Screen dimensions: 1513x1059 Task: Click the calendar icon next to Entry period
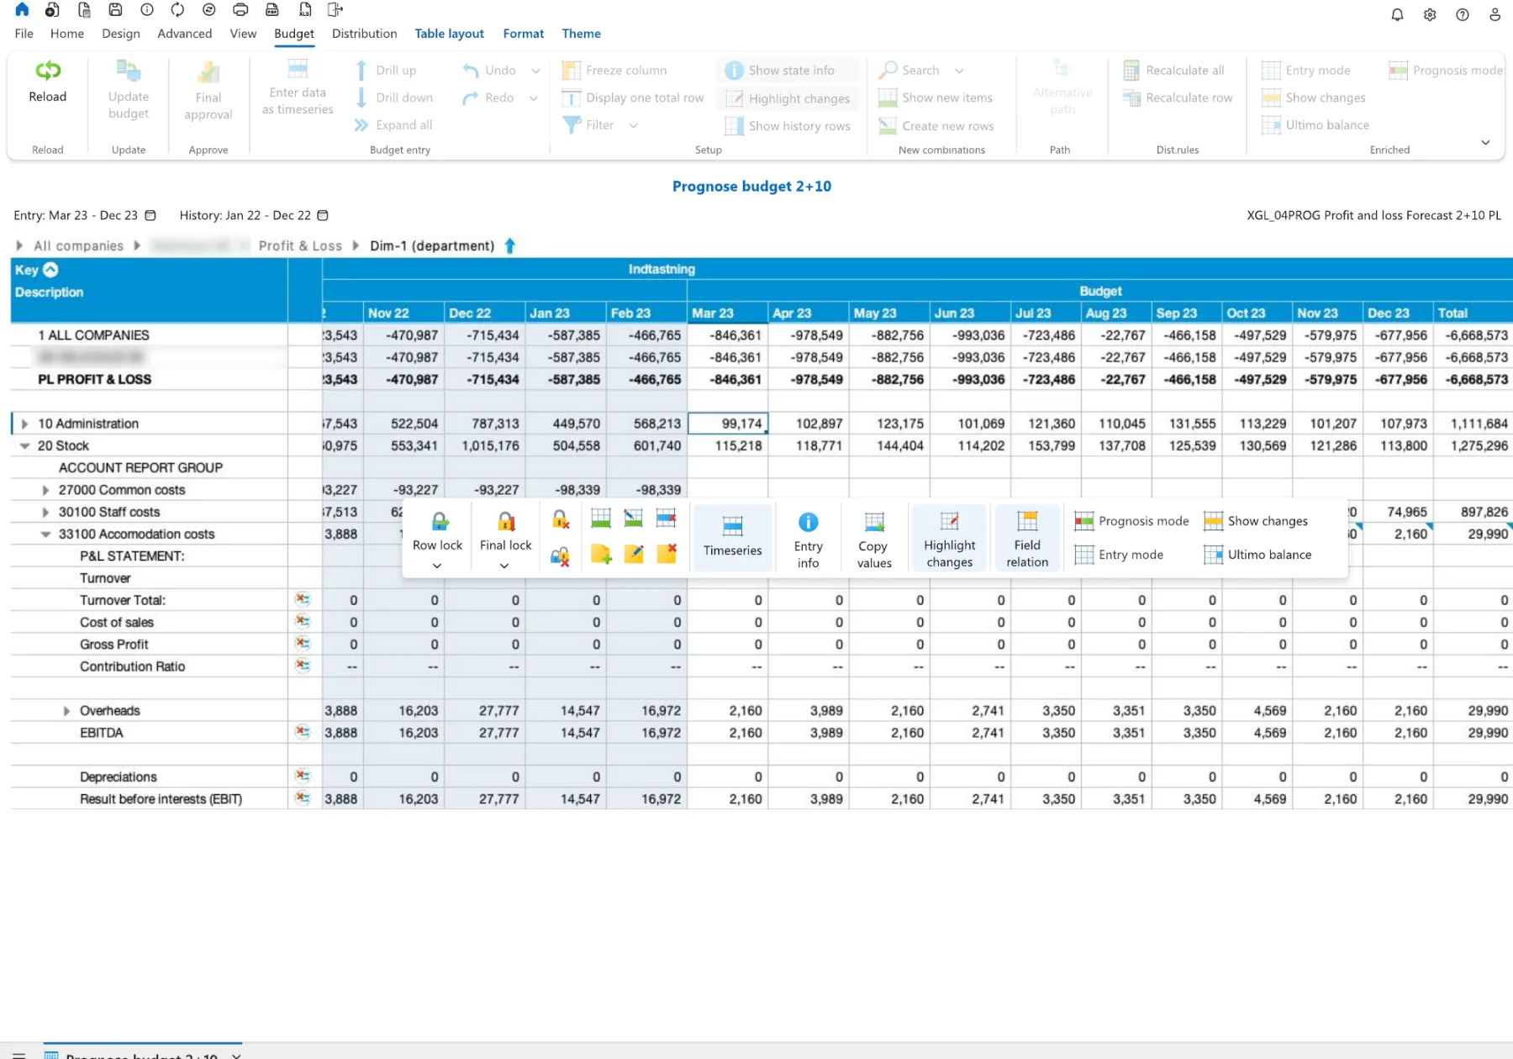(150, 215)
